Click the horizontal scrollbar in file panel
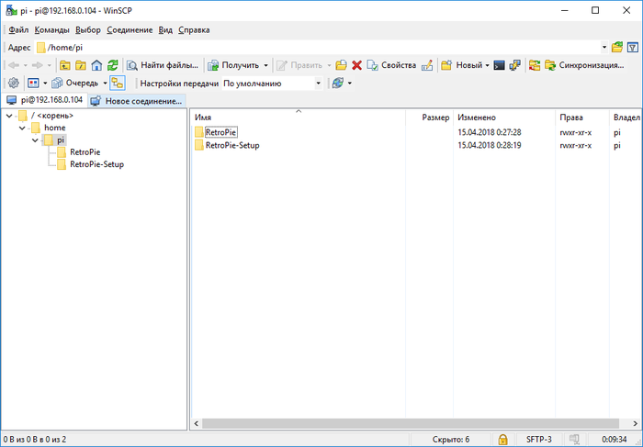This screenshot has width=643, height=447. (x=404, y=423)
